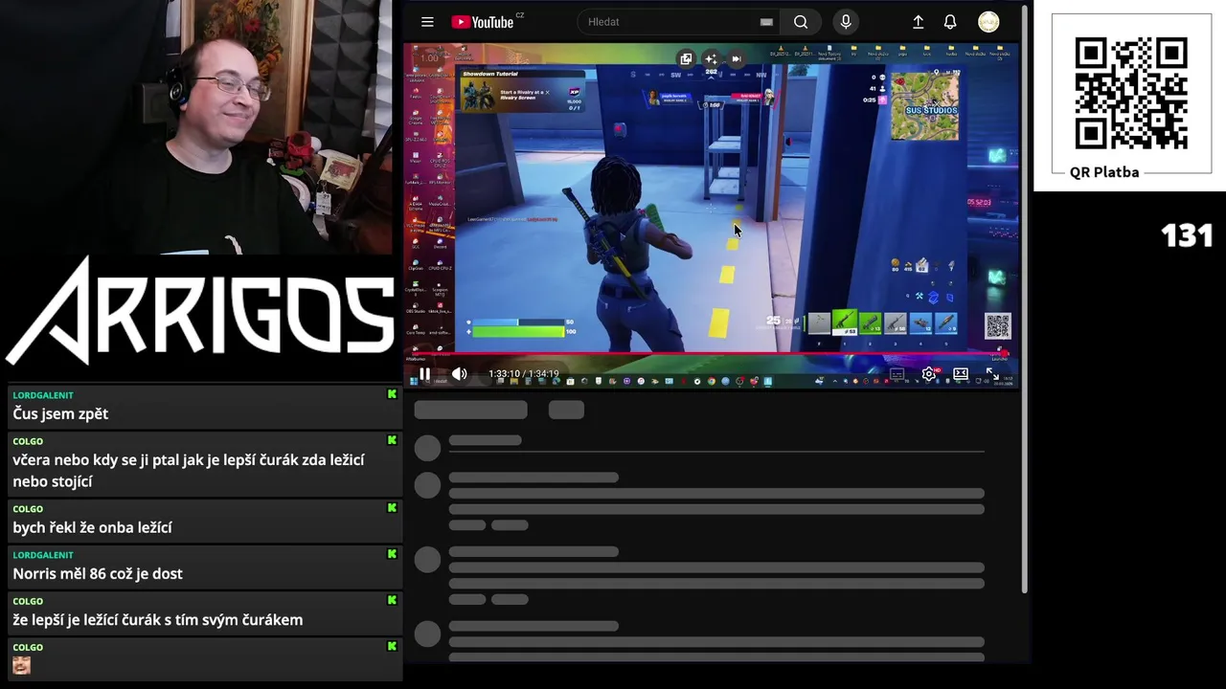This screenshot has height=689, width=1226.
Task: Open the upload video icon
Action: coord(918,22)
